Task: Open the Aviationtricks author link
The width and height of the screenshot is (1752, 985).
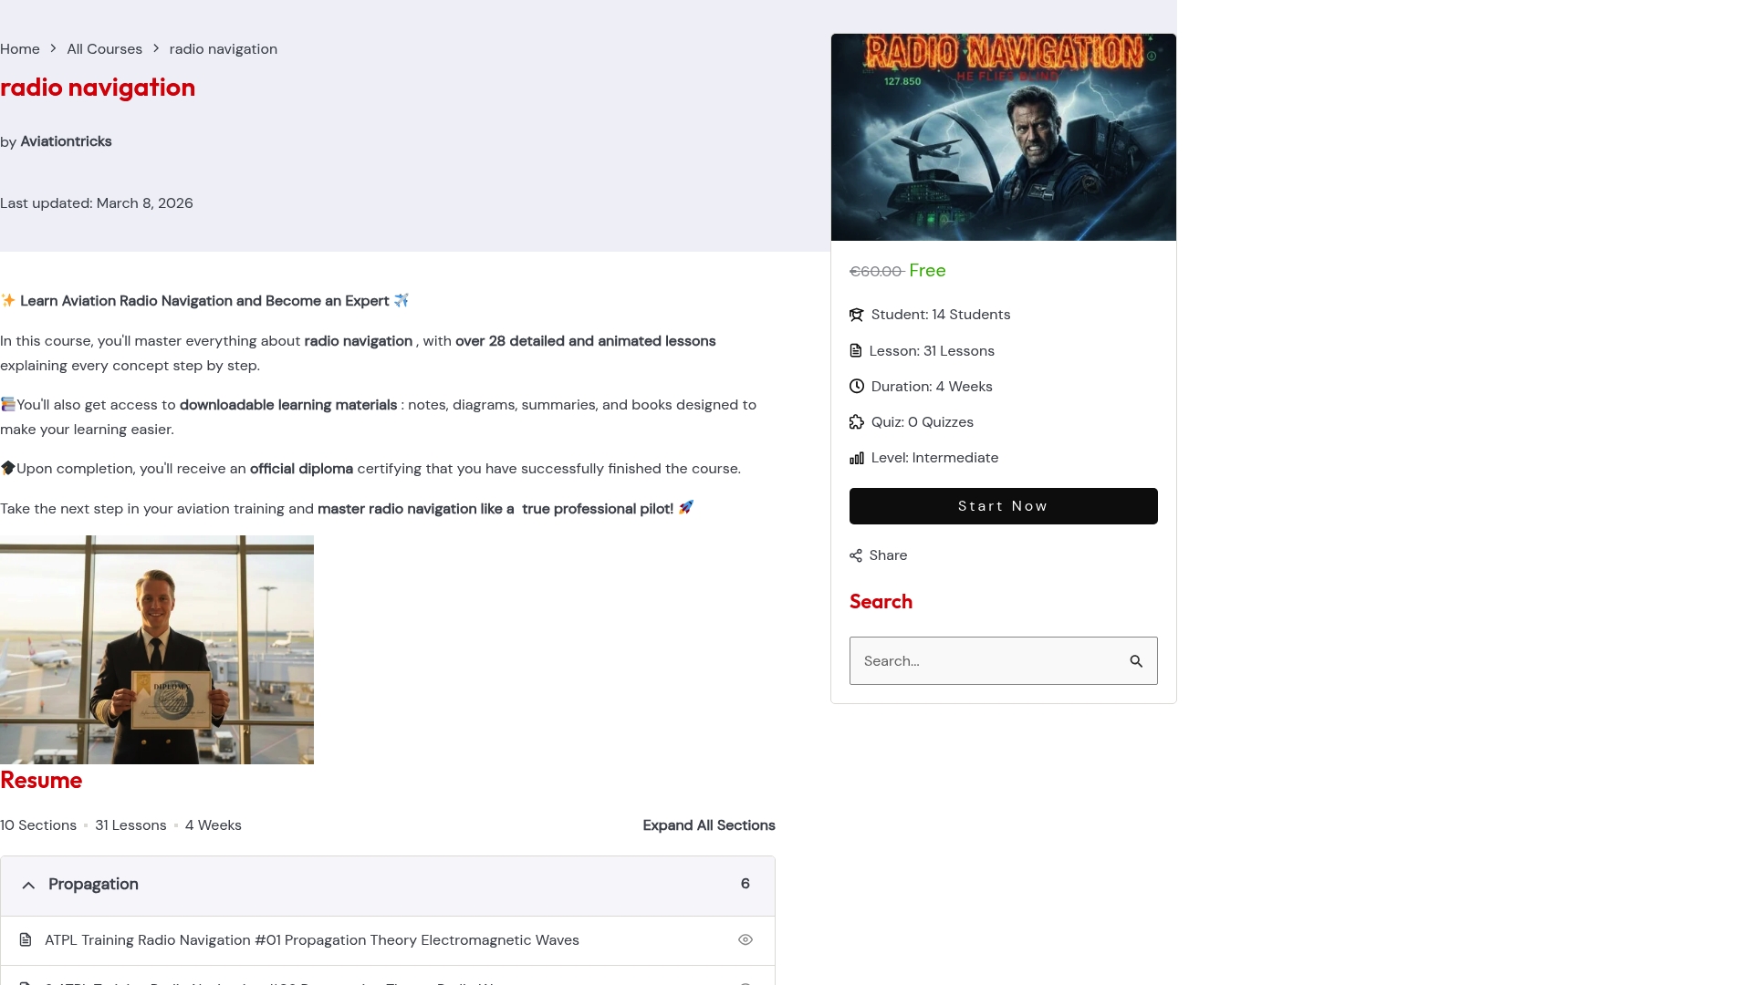Action: (65, 141)
